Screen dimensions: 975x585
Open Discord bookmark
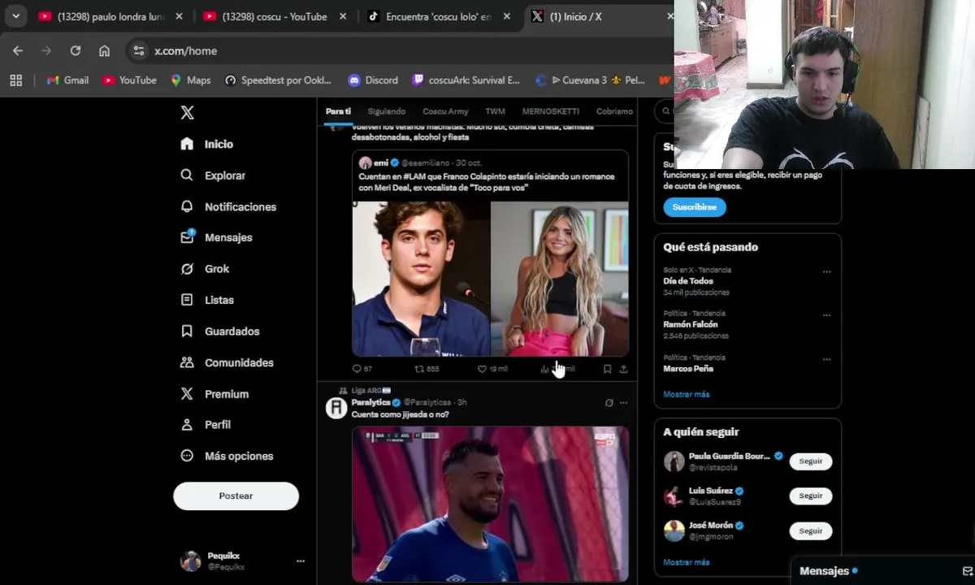point(373,80)
